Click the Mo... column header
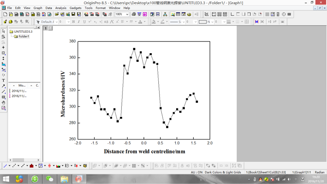The image size is (327, 184). click(22, 85)
